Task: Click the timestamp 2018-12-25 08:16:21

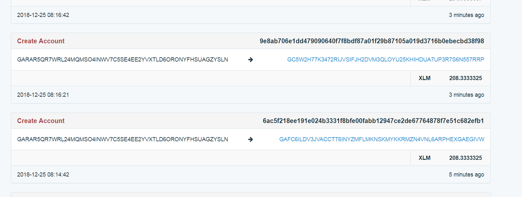Action: tap(43, 95)
